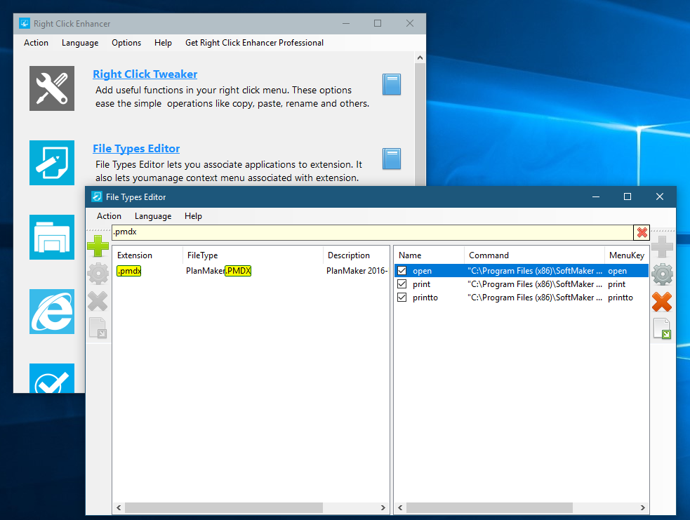Open the Help menu in File Types Editor
The height and width of the screenshot is (520, 690).
pyautogui.click(x=193, y=216)
